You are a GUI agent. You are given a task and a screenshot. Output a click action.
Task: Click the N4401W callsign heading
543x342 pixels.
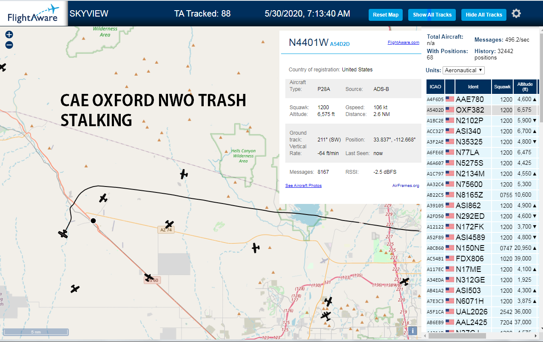pyautogui.click(x=309, y=42)
